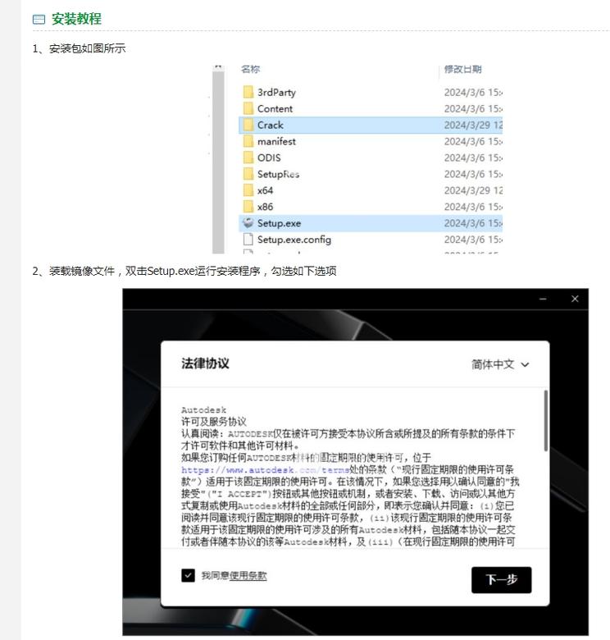Click the x86 folder icon
This screenshot has height=640, width=610.
[x=248, y=207]
